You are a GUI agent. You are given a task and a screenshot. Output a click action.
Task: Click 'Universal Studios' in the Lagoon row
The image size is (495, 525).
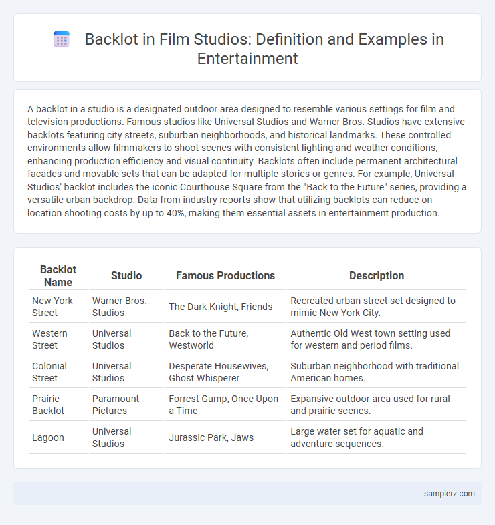click(x=126, y=438)
